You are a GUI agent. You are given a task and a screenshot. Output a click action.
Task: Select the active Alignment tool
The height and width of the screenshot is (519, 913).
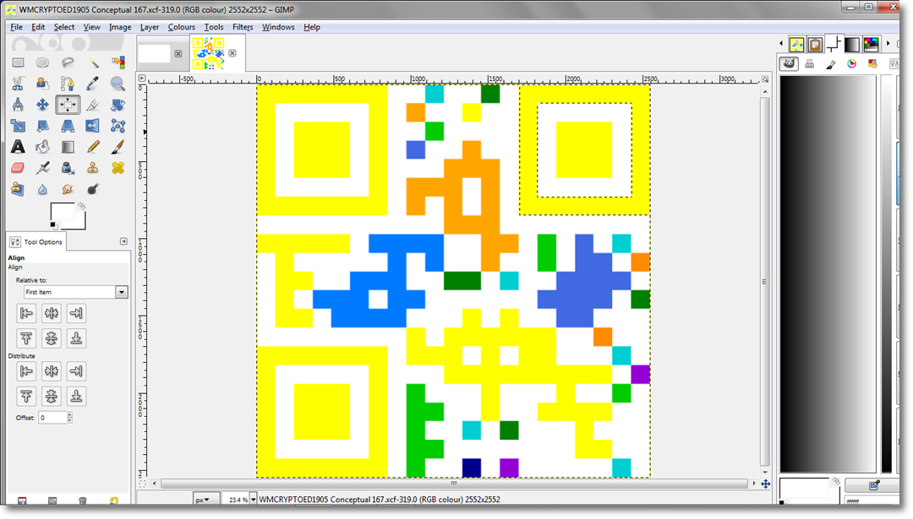68,105
